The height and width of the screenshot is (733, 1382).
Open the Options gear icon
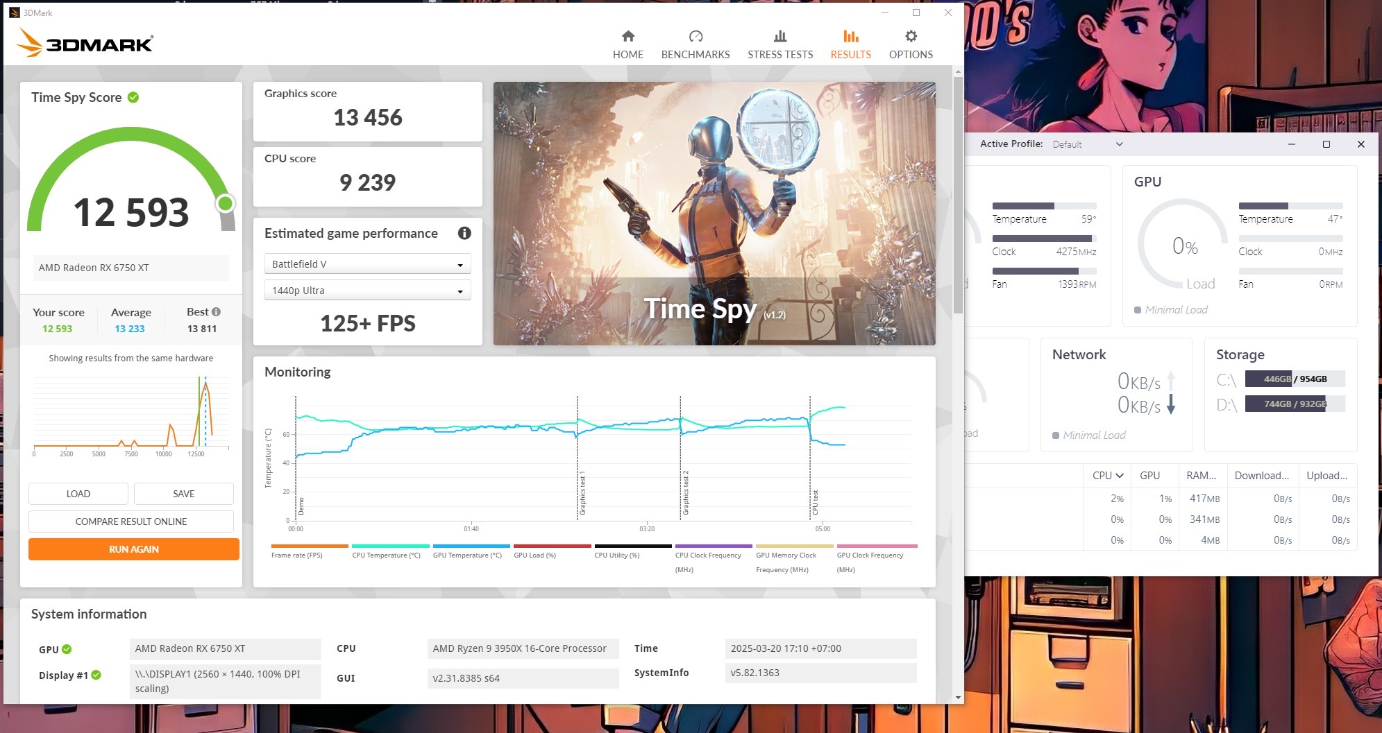911,37
